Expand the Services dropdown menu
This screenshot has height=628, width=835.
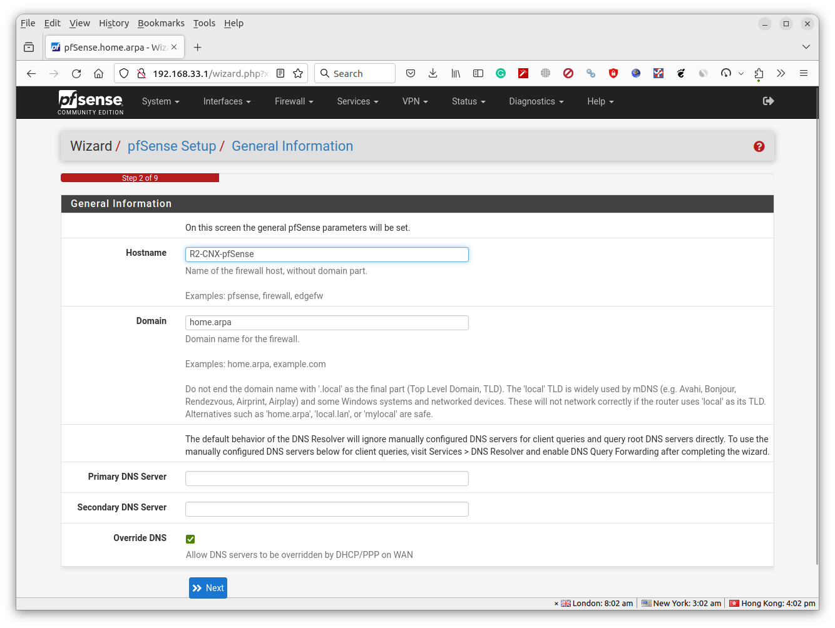[358, 101]
